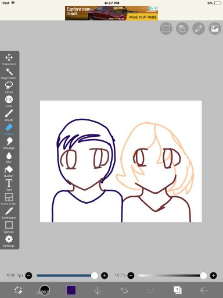Select the Bucket fill tool

pos(9,171)
